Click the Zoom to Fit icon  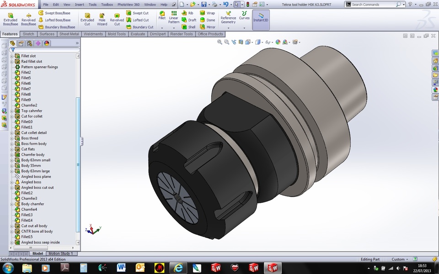pos(219,42)
